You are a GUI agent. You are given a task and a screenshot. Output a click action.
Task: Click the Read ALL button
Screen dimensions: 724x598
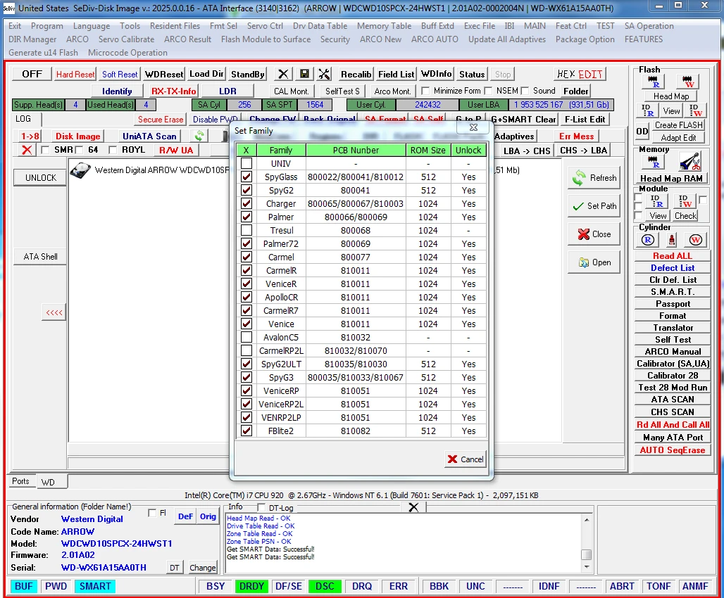[x=673, y=256]
